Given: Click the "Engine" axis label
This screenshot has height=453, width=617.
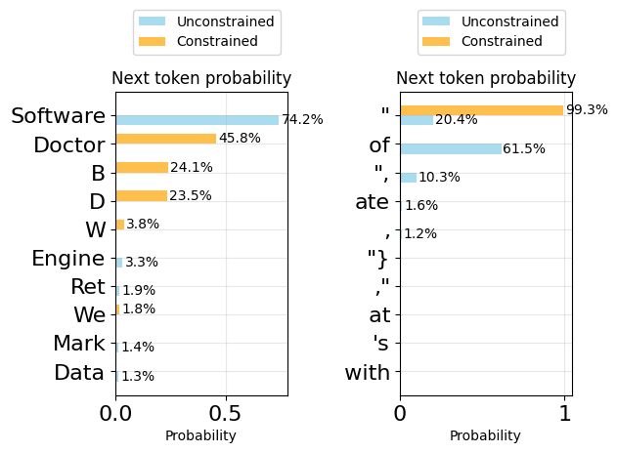Looking at the screenshot, I should tap(67, 259).
